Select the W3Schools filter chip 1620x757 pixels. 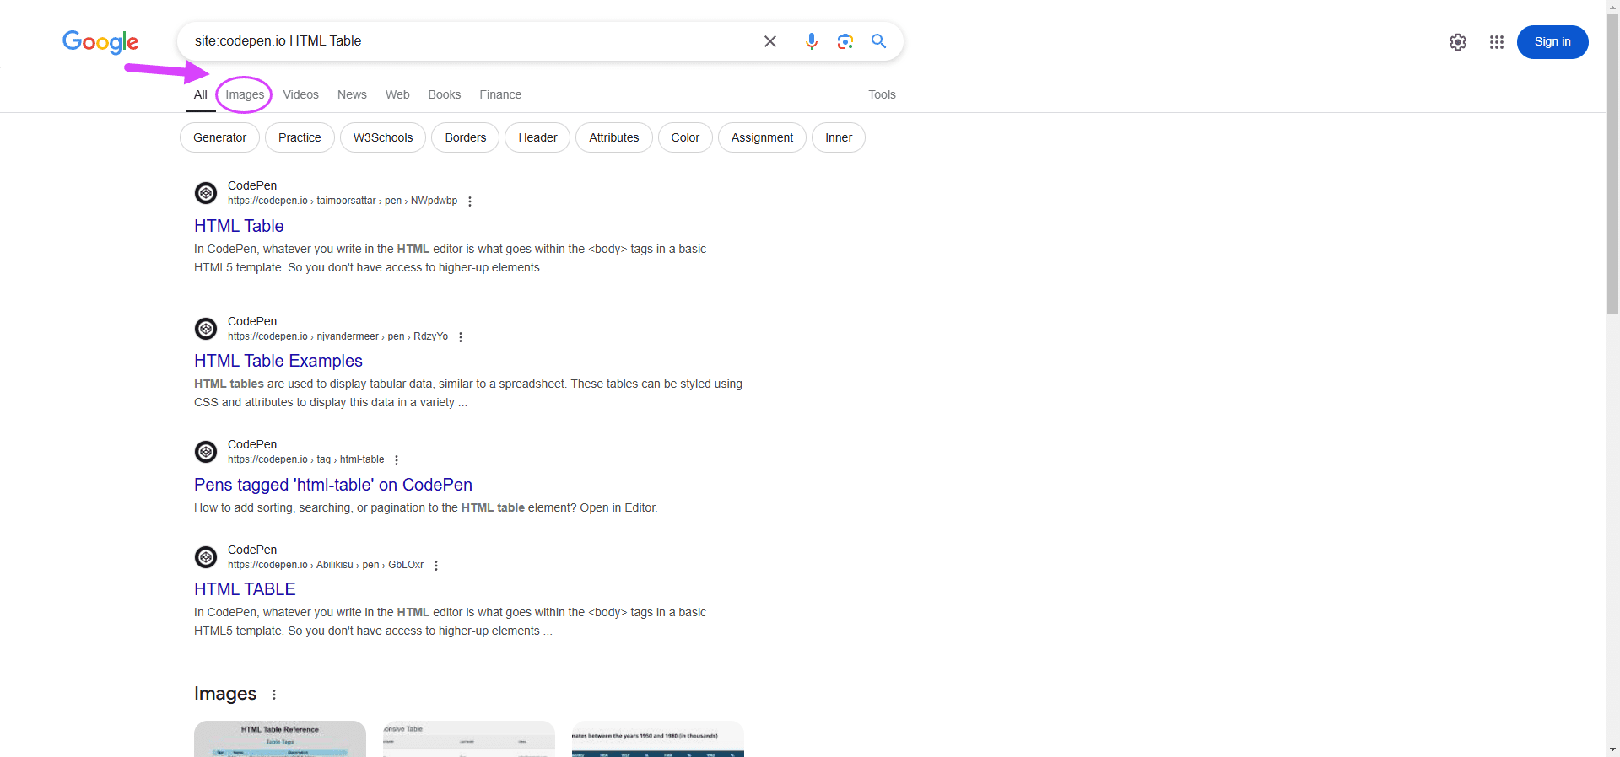pyautogui.click(x=383, y=137)
